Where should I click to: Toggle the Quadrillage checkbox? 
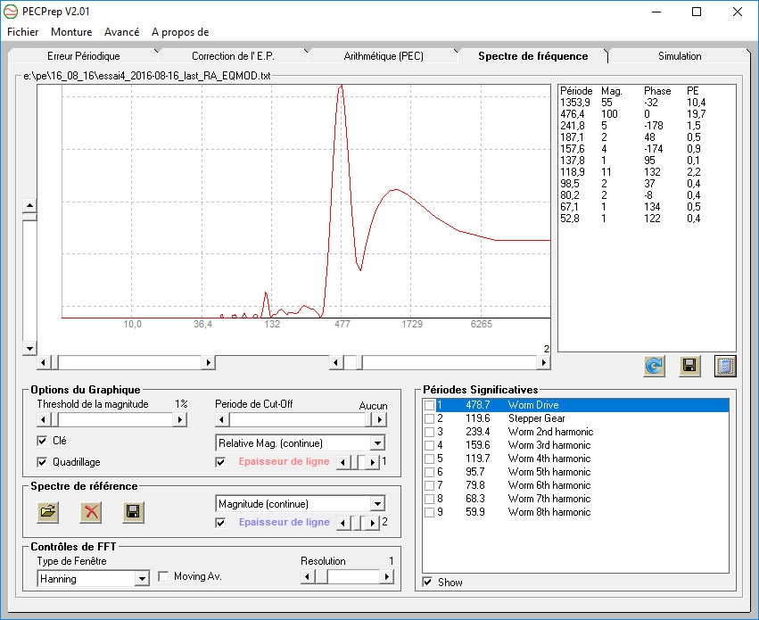coord(42,462)
